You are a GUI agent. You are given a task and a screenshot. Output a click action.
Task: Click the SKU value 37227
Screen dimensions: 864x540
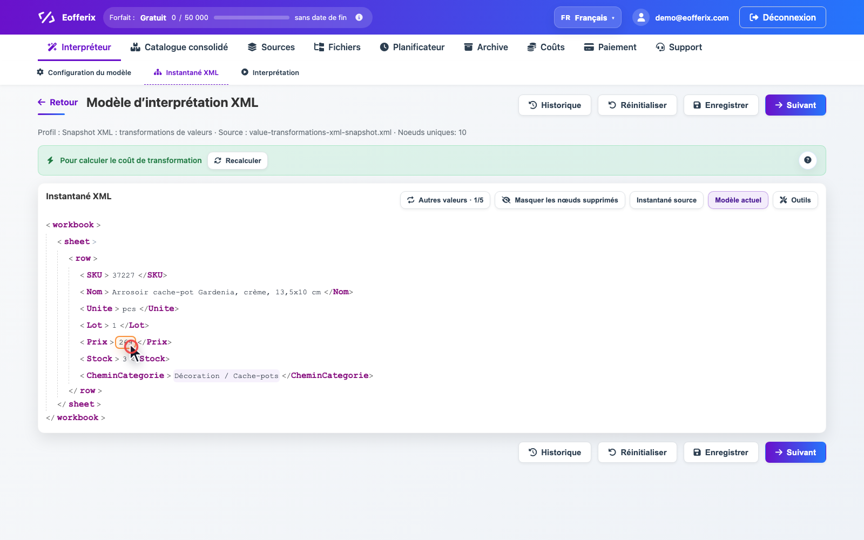pyautogui.click(x=123, y=275)
